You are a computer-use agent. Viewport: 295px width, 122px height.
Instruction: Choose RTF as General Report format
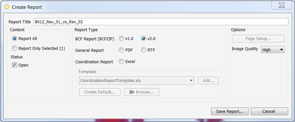(x=144, y=50)
